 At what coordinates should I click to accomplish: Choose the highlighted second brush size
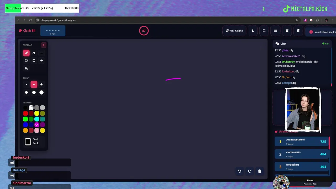[34, 85]
